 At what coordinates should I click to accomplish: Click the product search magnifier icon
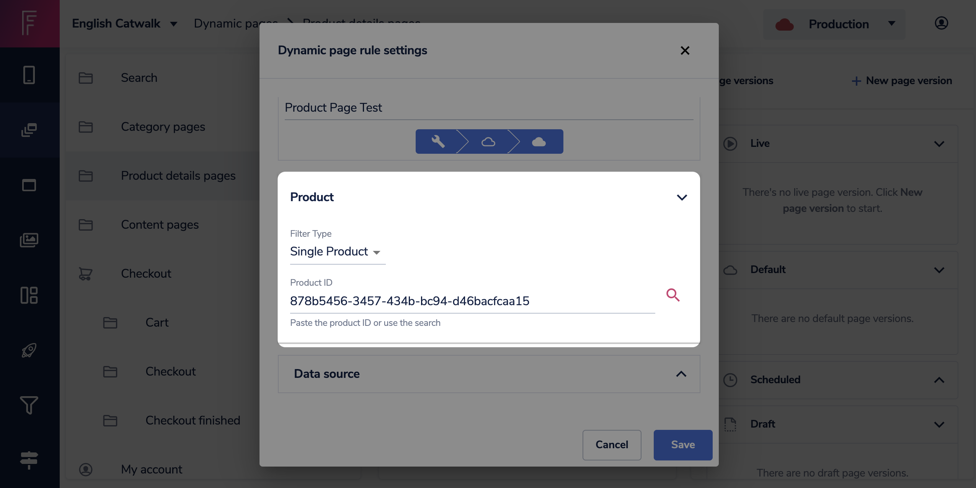click(673, 295)
